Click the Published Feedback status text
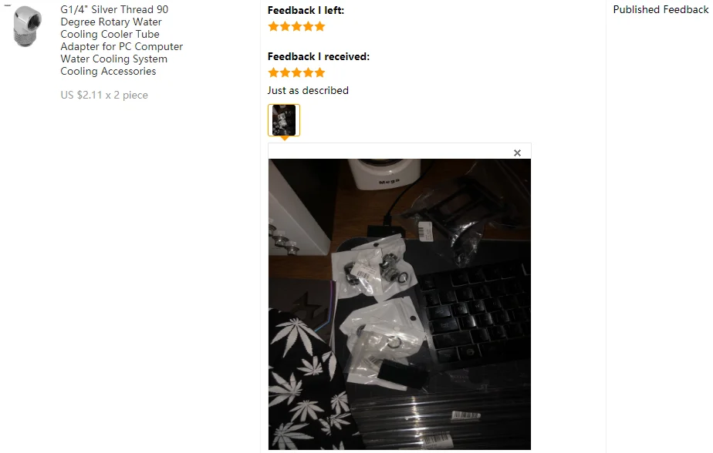Viewport: 713px width, 453px height. (661, 9)
